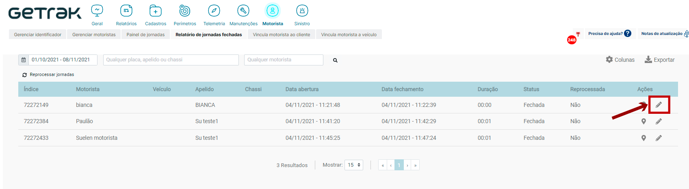Open the Geral dashboard icon
This screenshot has height=189, width=689.
[97, 11]
